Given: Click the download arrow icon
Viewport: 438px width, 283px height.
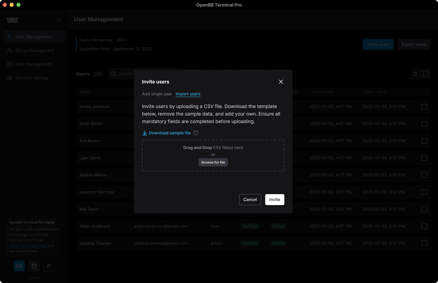Looking at the screenshot, I should (x=145, y=133).
